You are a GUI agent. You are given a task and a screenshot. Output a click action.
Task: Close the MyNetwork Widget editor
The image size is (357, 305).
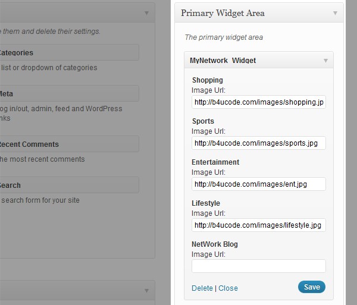[228, 288]
